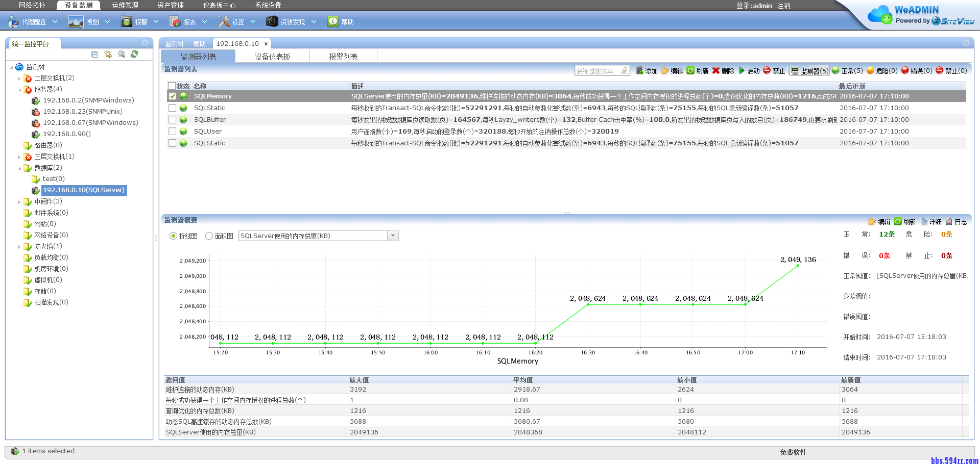The image size is (980, 466).
Task: Click the 正常(5) status filter button
Action: click(x=847, y=71)
